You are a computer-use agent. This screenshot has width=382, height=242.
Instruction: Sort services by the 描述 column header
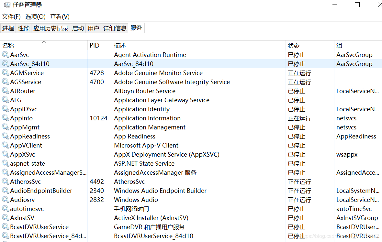tap(198, 45)
